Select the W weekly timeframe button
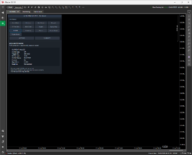This screenshot has width=192, height=155. coord(76,7)
